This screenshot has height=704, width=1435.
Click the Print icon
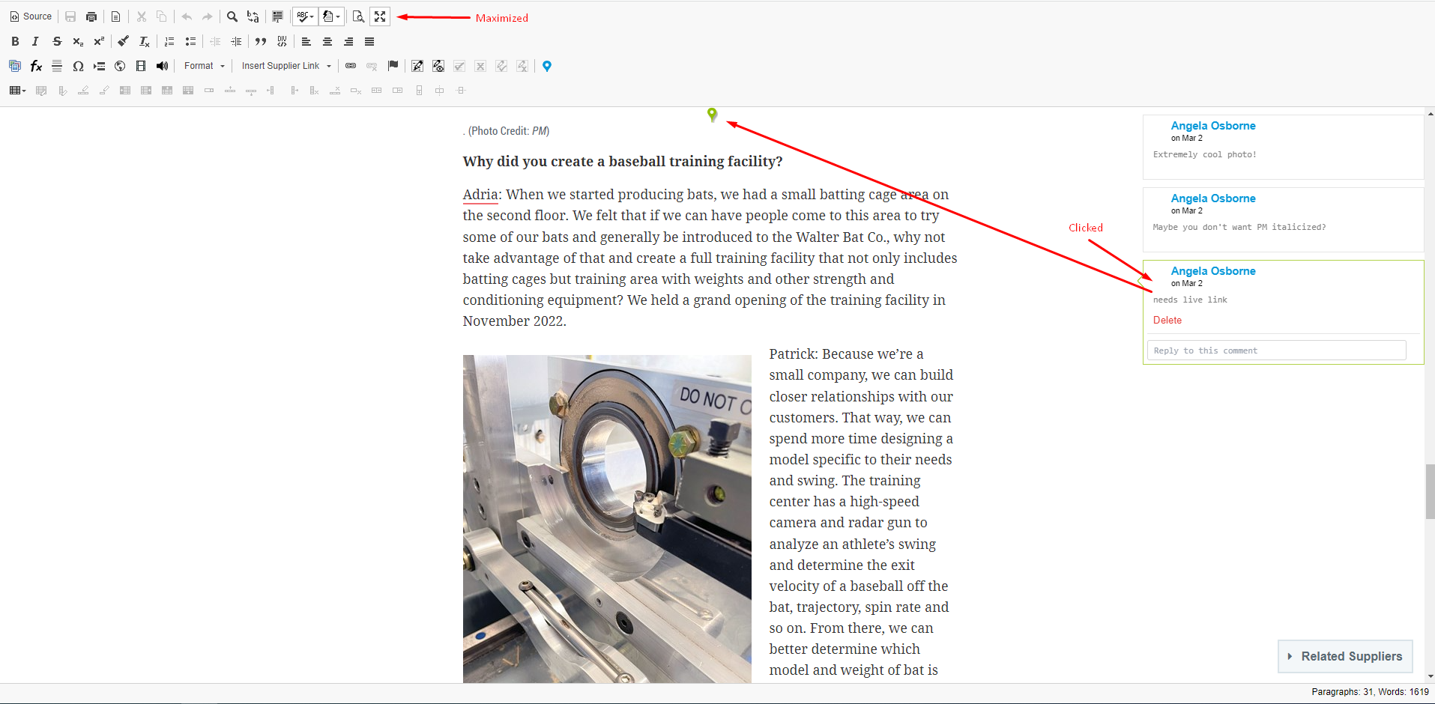click(x=91, y=16)
